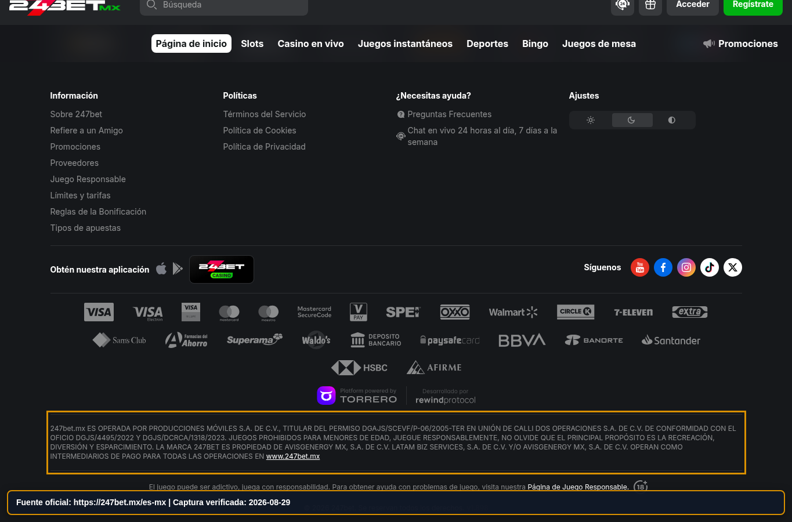Open the gift box rewards icon

tap(650, 5)
